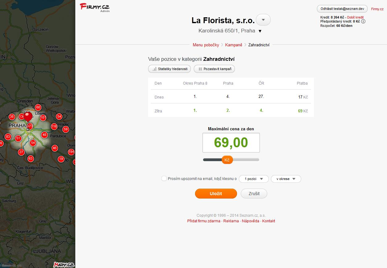Click the 'Zítra' row label
Image resolution: width=387 pixels, height=268 pixels.
[x=158, y=111]
